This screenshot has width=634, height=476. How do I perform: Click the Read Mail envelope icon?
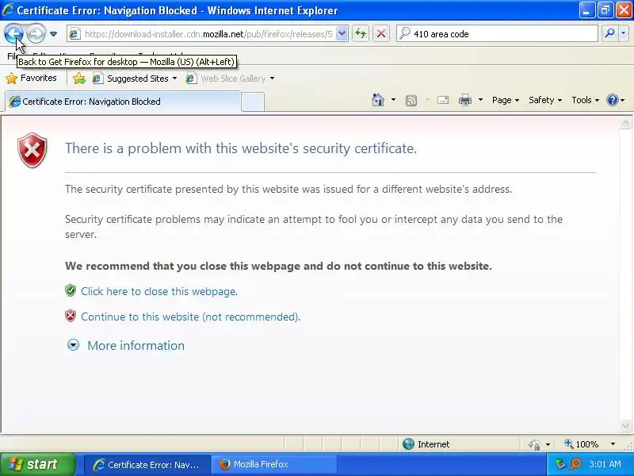coord(443,100)
